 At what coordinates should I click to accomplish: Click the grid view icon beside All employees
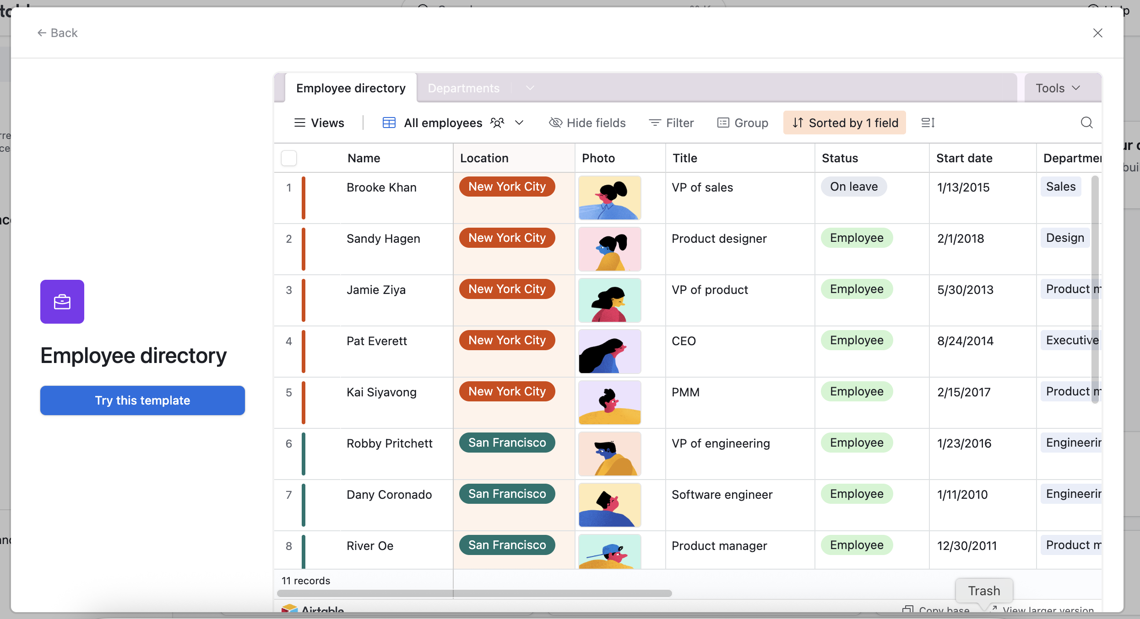click(x=389, y=123)
